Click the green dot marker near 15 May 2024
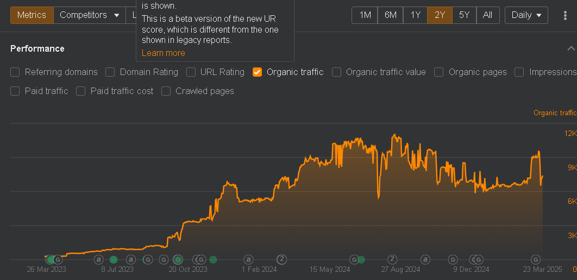 tap(361, 259)
